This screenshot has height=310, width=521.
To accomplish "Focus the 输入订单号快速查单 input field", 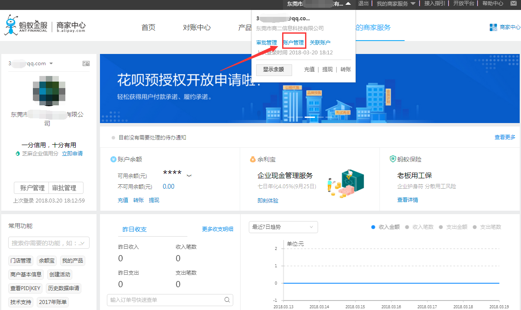I will 170,300.
